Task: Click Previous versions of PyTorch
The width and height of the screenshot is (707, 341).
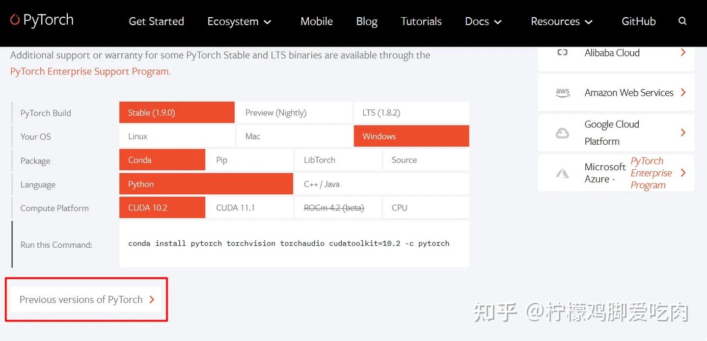Action: coord(81,299)
